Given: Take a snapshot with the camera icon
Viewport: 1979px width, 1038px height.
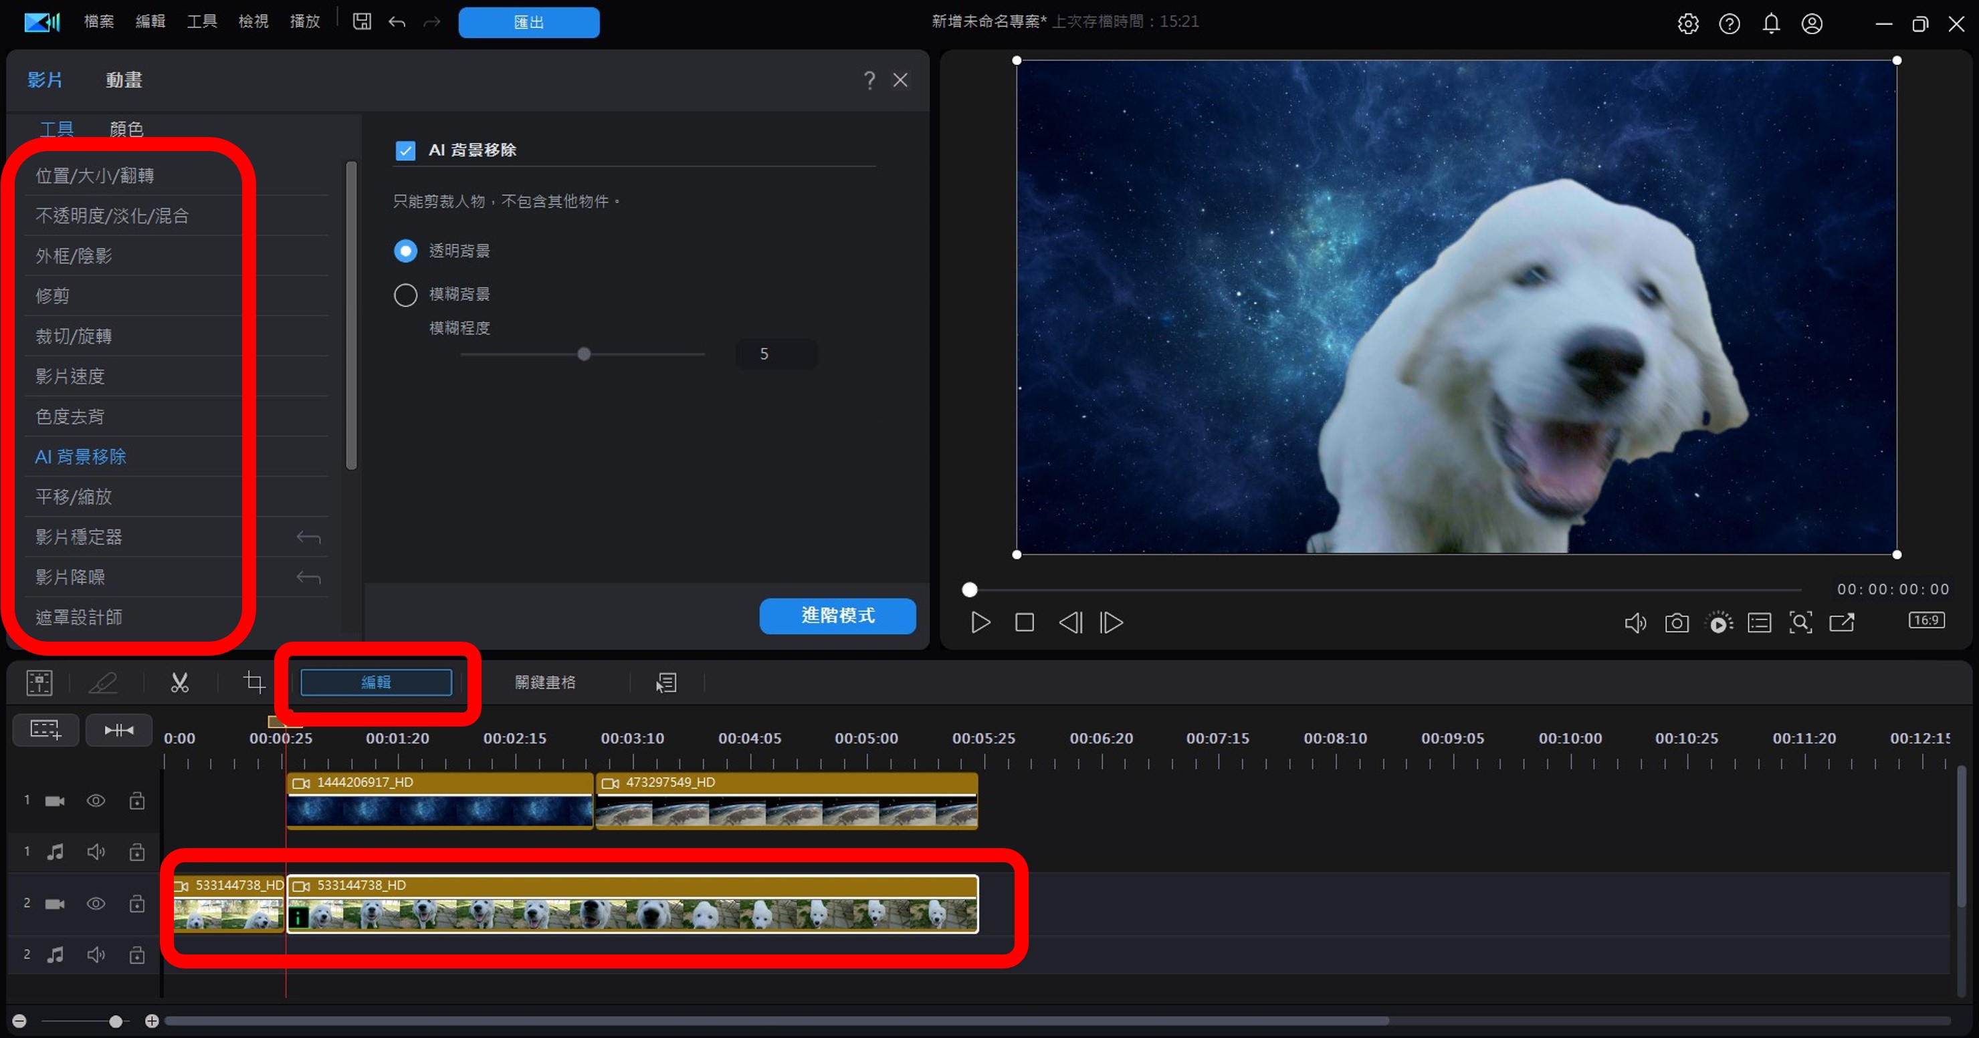Looking at the screenshot, I should coord(1676,623).
